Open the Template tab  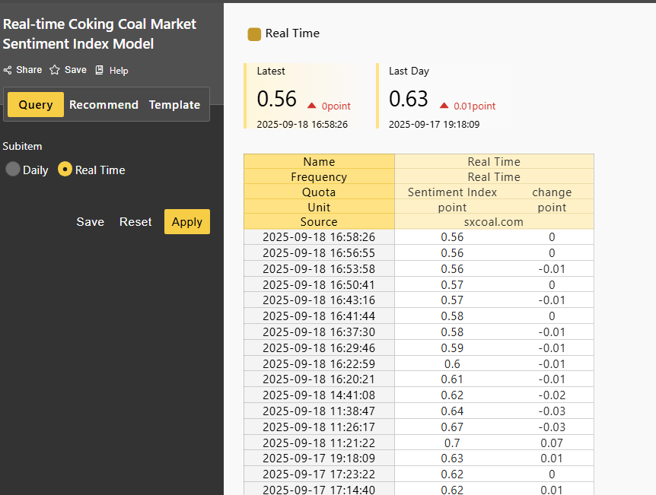tap(174, 105)
